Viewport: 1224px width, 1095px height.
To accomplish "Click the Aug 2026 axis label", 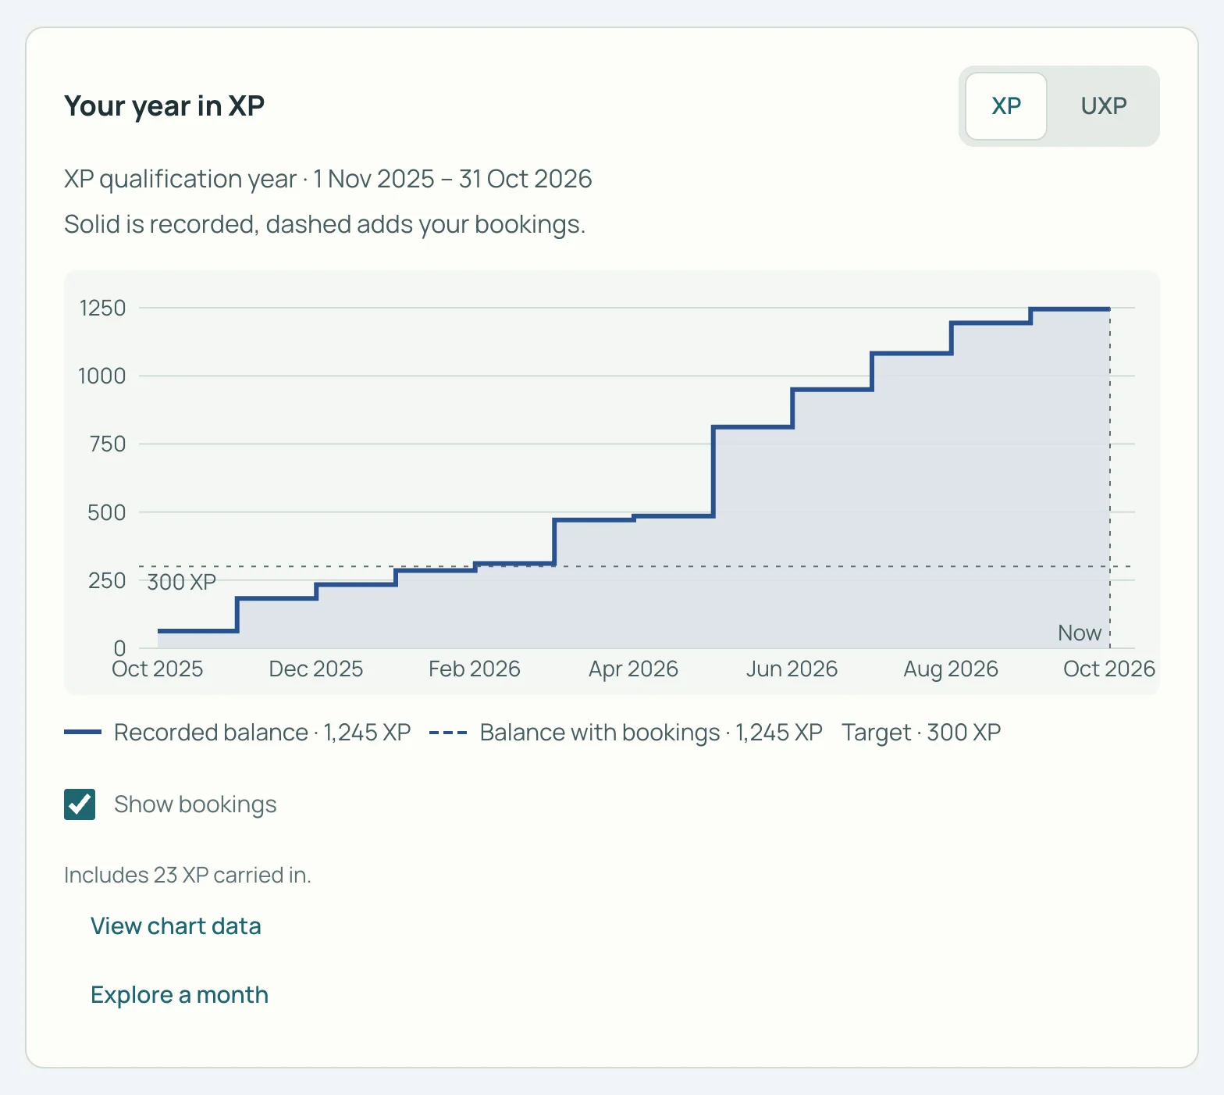I will tap(951, 669).
